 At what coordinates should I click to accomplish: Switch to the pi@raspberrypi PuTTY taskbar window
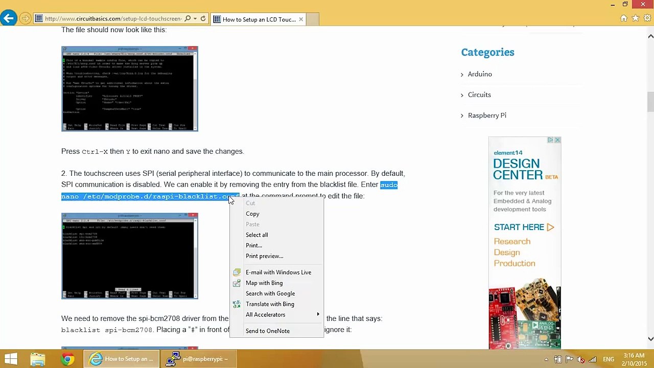(x=199, y=359)
